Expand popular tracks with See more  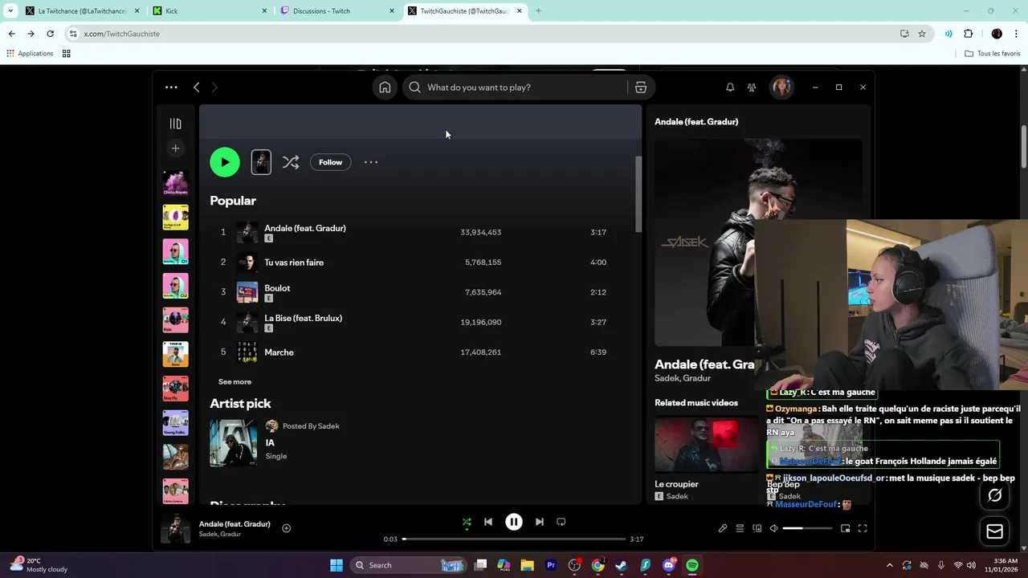click(x=235, y=382)
